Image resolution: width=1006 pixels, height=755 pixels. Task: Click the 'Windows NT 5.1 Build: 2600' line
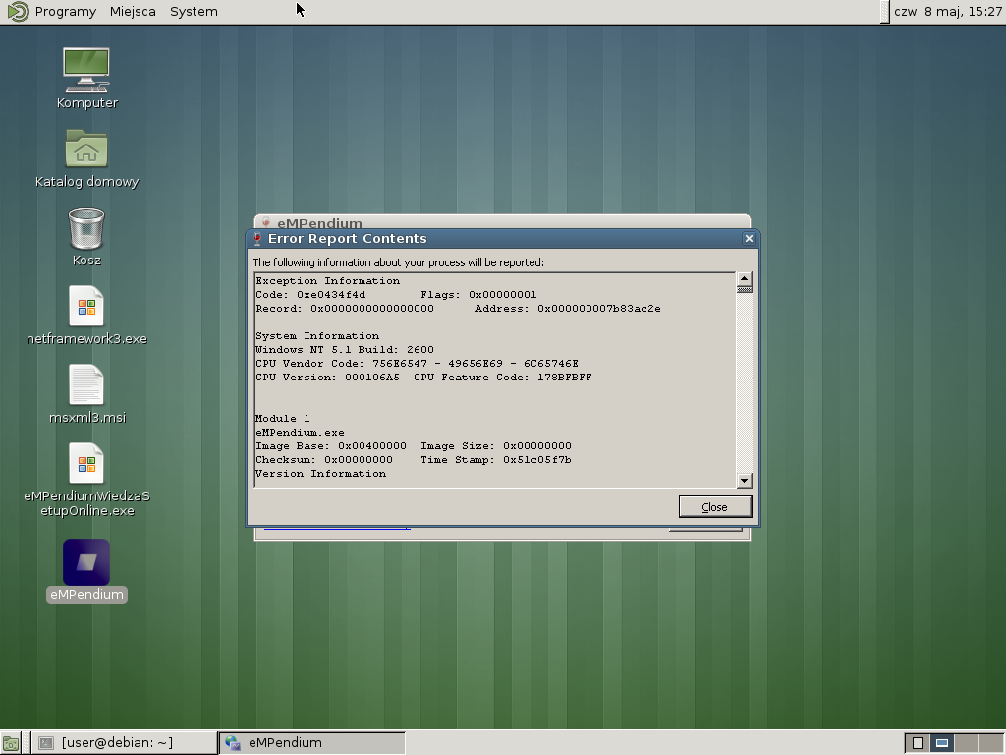[345, 350]
